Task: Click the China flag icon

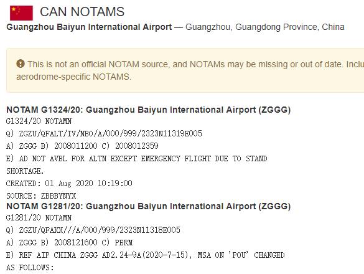Action: pos(21,13)
